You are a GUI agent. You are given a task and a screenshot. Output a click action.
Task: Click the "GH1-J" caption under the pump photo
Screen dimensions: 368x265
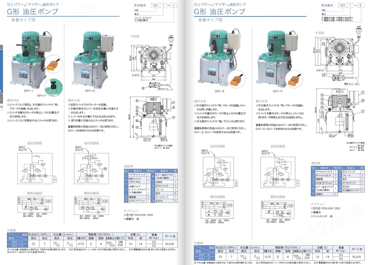[x=28, y=91]
